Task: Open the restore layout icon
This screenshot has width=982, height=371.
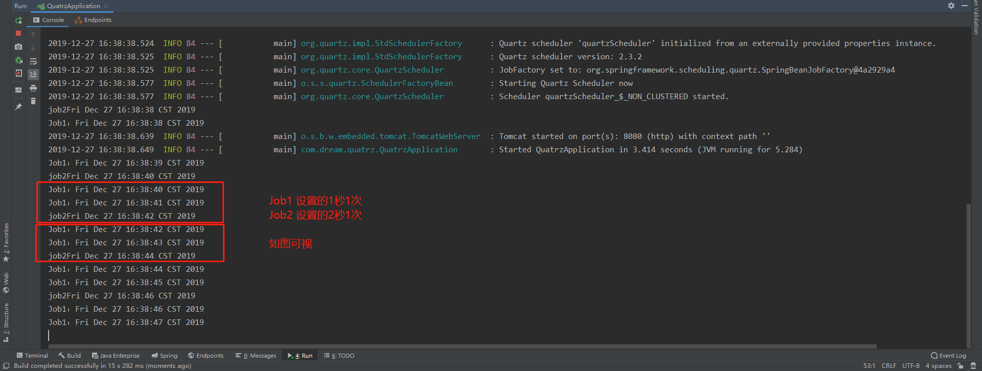Action: tap(18, 90)
